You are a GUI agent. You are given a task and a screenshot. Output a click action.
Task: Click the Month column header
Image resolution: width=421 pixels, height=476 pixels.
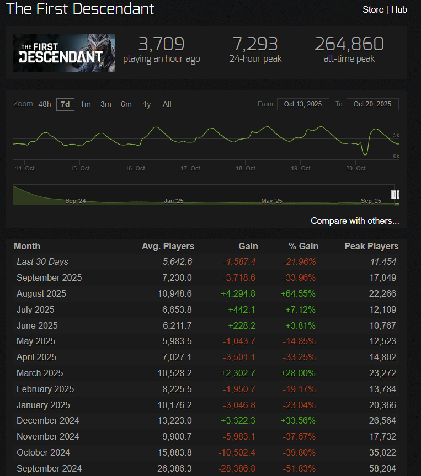pyautogui.click(x=27, y=246)
